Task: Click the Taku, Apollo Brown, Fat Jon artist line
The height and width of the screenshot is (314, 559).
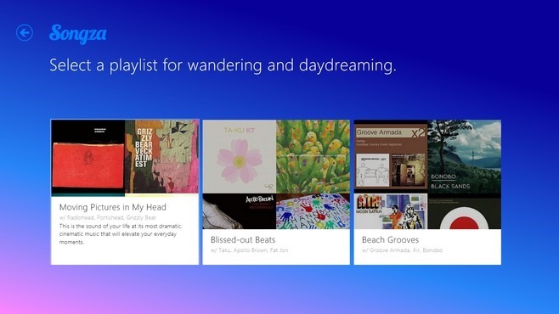Action: pos(249,250)
